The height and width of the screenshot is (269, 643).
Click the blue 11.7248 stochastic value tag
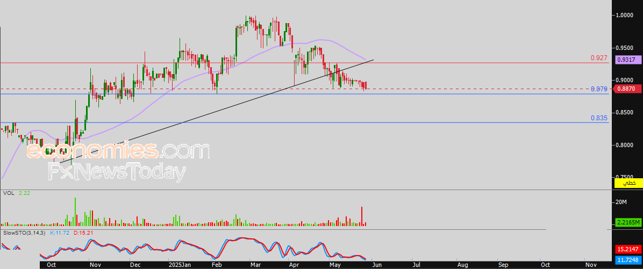[629, 259]
